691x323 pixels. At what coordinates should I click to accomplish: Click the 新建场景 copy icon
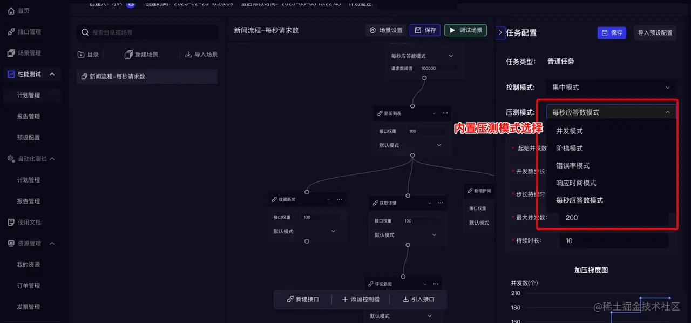click(x=128, y=55)
